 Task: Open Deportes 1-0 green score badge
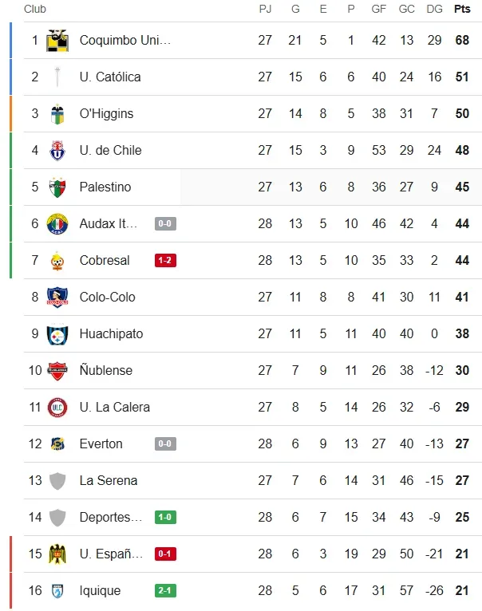point(165,517)
